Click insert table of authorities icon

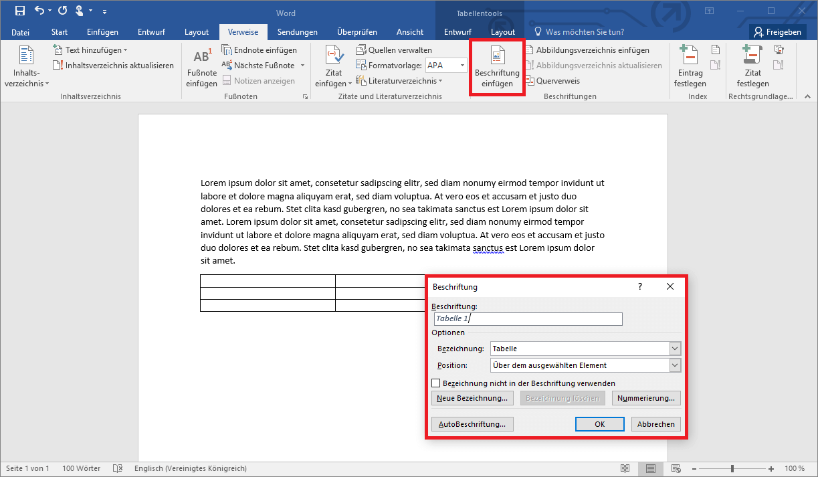pos(779,50)
